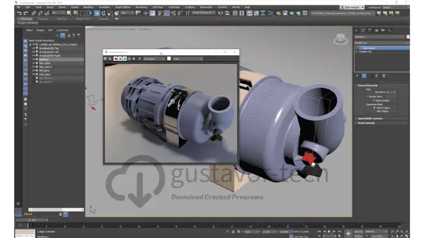The height and width of the screenshot is (238, 424).
Task: Toggle the scene explorer filter funnel button
Action: pos(62,35)
